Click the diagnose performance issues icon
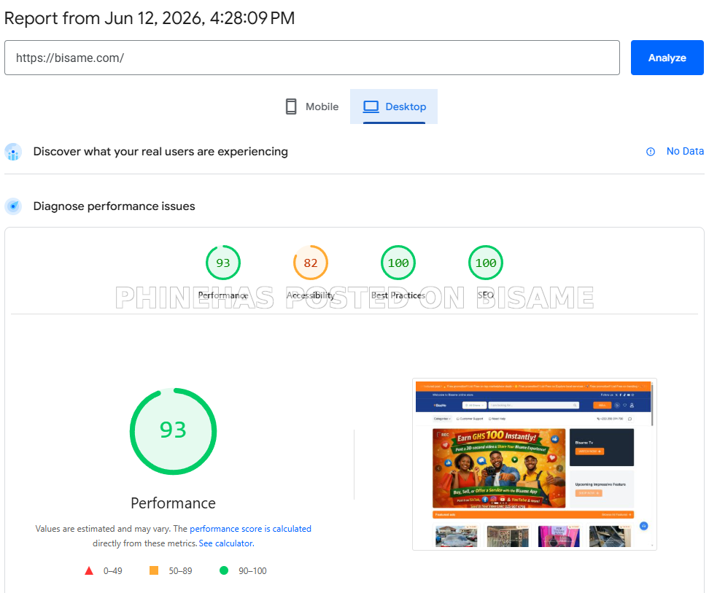The height and width of the screenshot is (593, 709). (13, 206)
